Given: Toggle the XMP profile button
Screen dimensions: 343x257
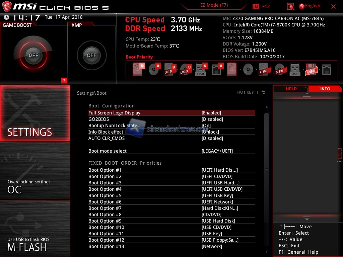Looking at the screenshot, I should 91,55.
